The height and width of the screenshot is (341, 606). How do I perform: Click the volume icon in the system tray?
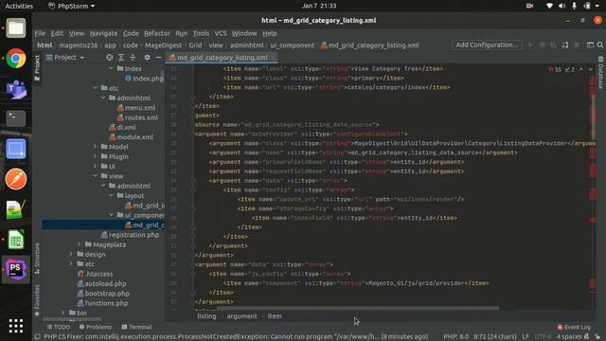tap(561, 6)
